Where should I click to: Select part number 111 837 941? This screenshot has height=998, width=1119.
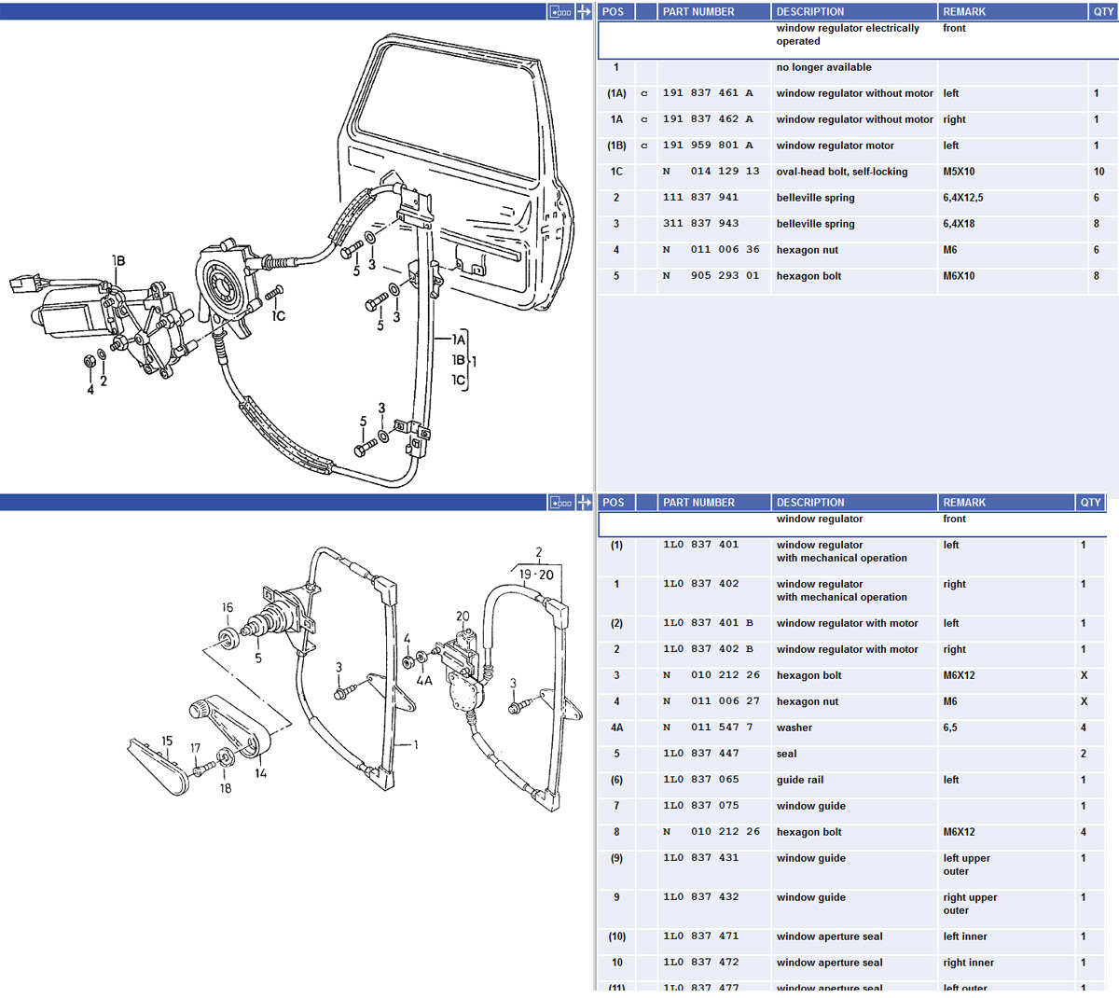700,198
